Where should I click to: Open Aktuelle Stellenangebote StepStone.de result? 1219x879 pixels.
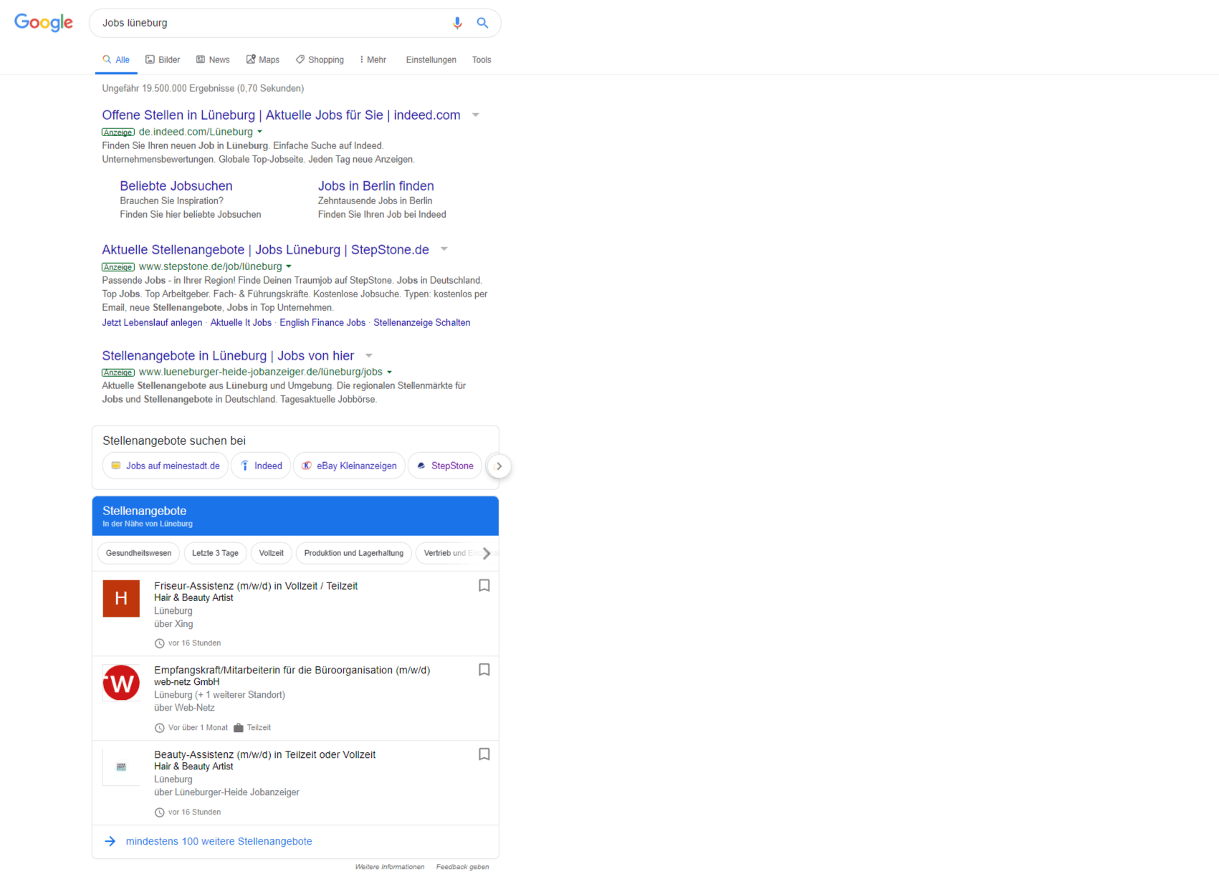coord(265,249)
